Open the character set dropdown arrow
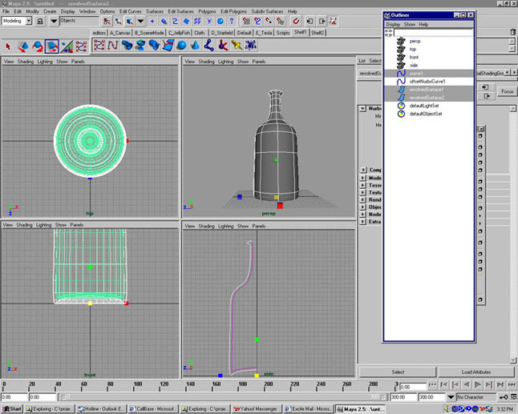 (451, 397)
